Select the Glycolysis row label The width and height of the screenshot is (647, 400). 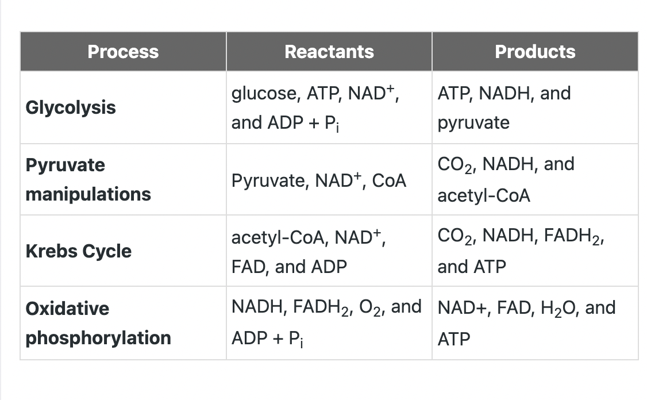tap(71, 107)
